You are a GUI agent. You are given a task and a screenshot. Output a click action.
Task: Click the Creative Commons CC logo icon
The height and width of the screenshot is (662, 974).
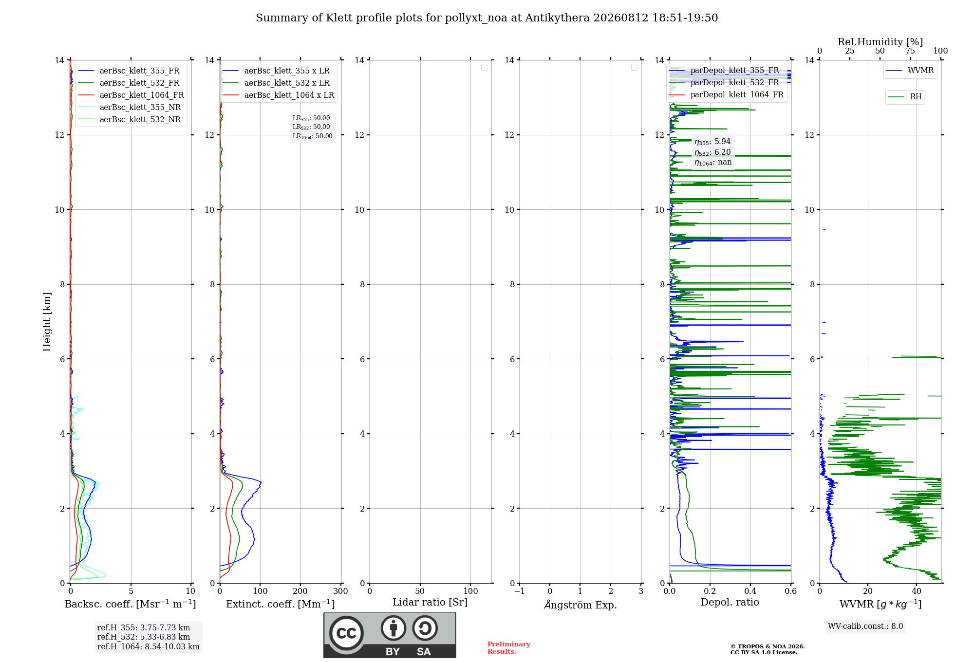346,633
